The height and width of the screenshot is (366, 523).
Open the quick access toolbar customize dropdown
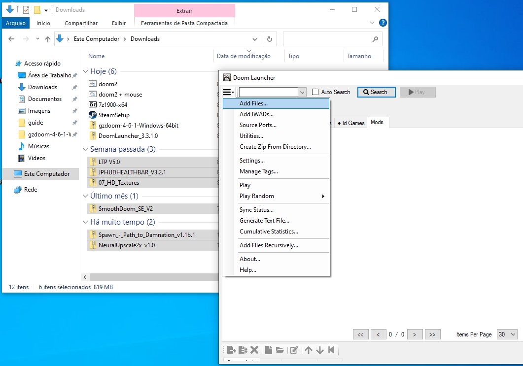[x=46, y=10]
